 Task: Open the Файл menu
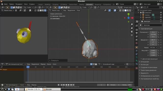[x=6, y=4]
